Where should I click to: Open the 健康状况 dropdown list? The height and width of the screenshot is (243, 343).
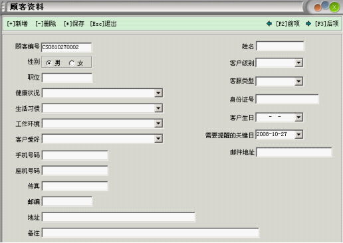tap(158, 93)
